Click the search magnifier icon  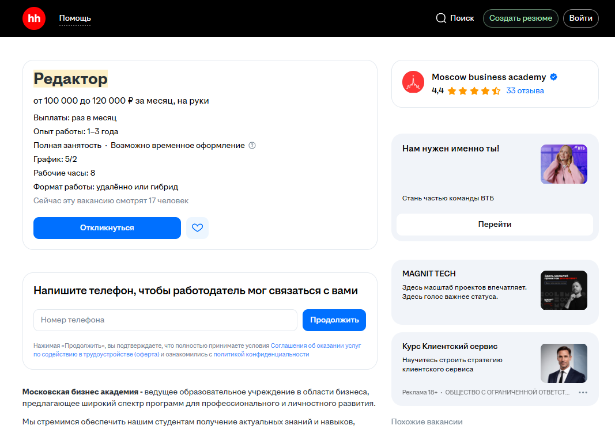(441, 18)
